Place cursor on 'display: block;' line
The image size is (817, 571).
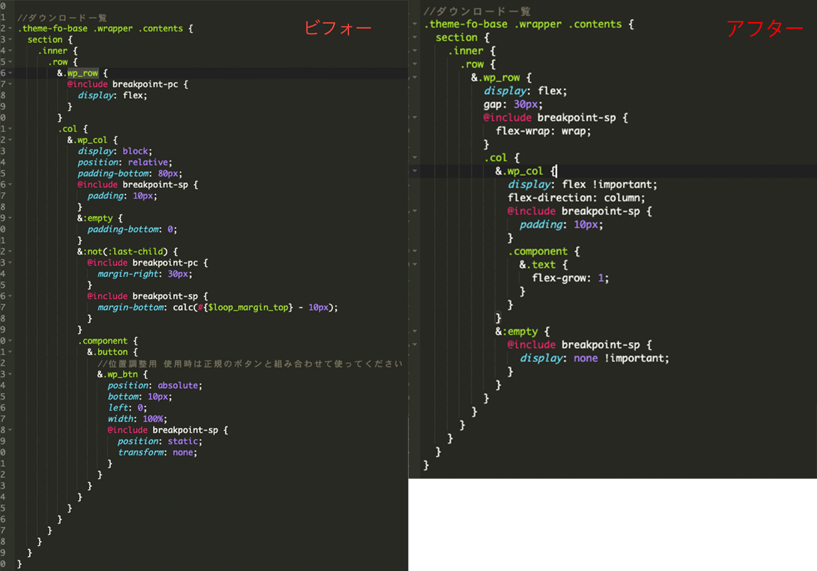pos(115,152)
